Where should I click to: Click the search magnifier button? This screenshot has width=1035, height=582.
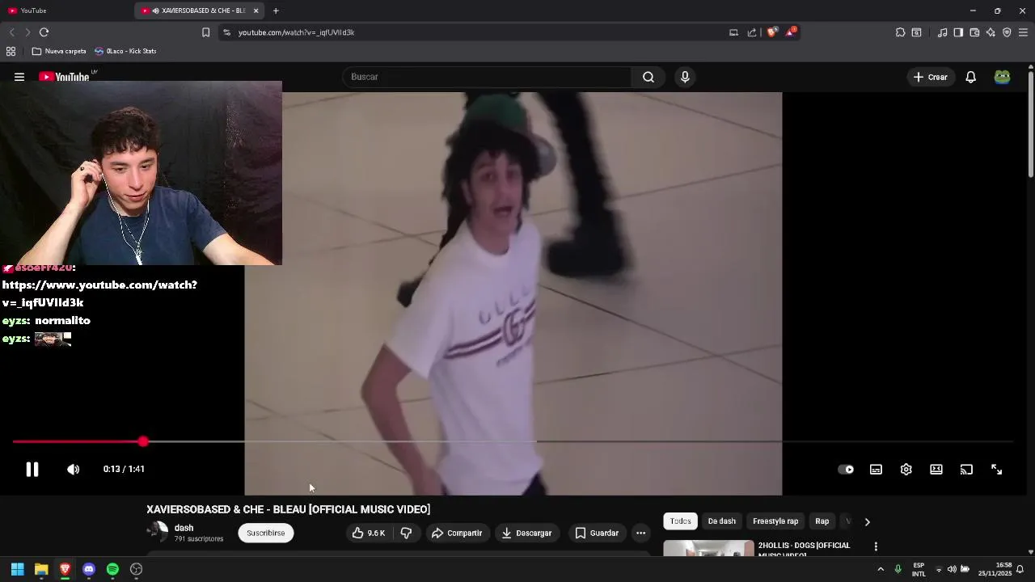(x=648, y=77)
